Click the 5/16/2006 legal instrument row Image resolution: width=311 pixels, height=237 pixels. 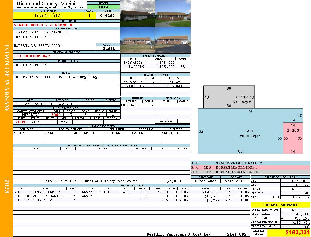155,82
